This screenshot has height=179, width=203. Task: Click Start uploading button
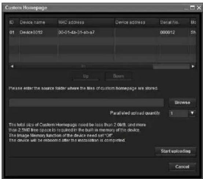176,151
